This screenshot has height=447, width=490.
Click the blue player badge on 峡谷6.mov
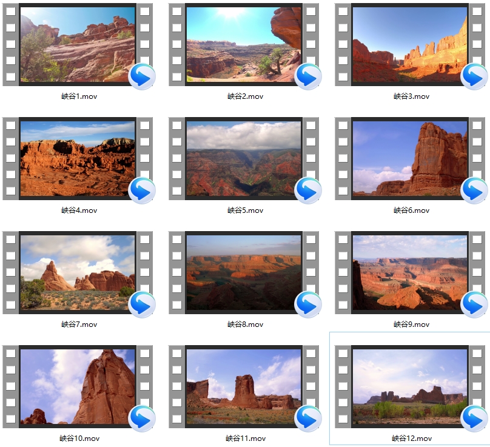click(474, 190)
